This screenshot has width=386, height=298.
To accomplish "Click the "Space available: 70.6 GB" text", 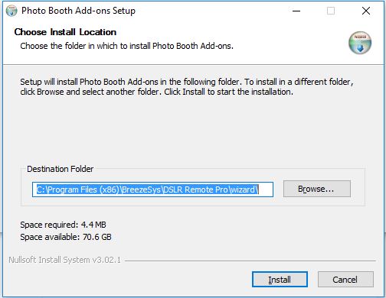I will 66,237.
